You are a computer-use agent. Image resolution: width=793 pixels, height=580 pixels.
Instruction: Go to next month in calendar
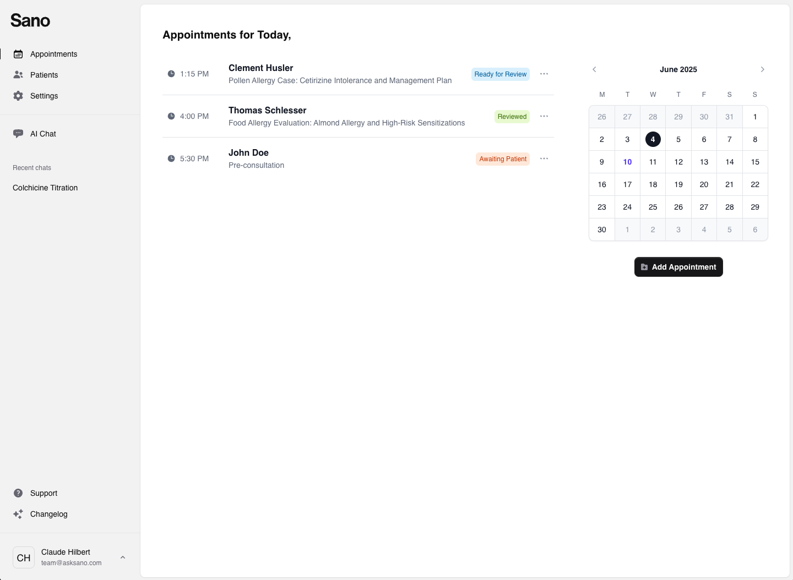point(763,69)
